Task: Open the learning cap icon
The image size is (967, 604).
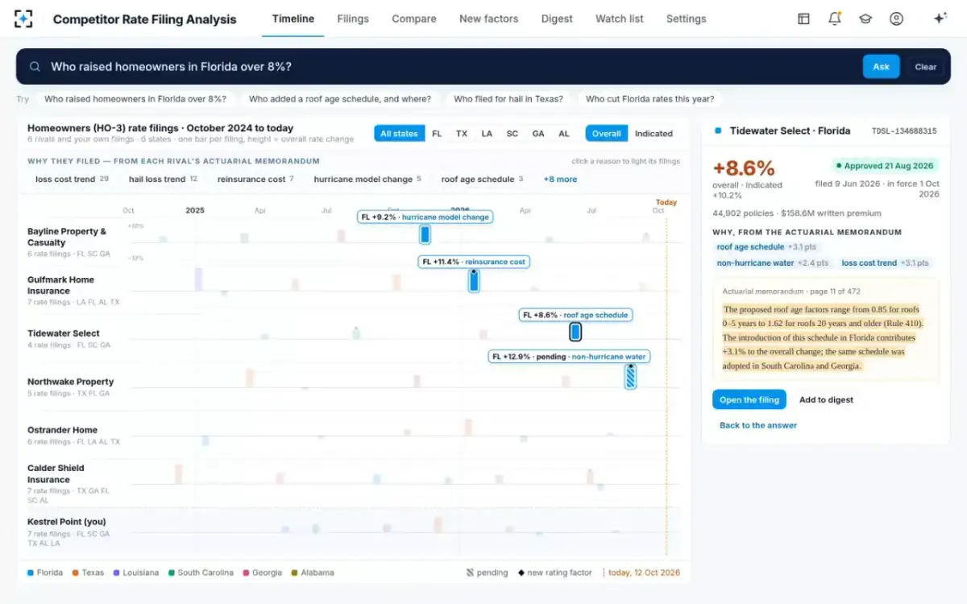Action: click(x=865, y=19)
